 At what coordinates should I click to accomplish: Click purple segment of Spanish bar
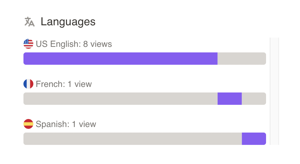tap(254, 139)
